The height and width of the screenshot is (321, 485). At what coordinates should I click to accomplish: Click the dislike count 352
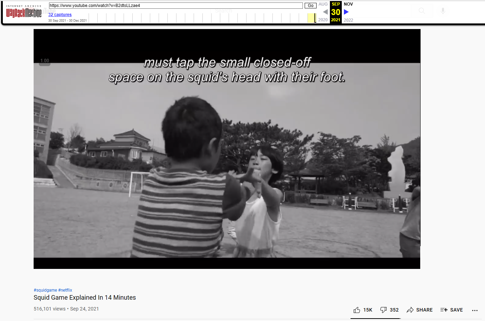click(x=394, y=310)
